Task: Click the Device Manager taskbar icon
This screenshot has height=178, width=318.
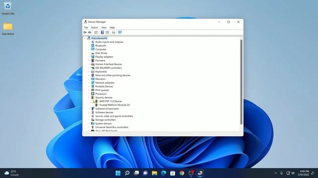Action: pyautogui.click(x=200, y=173)
